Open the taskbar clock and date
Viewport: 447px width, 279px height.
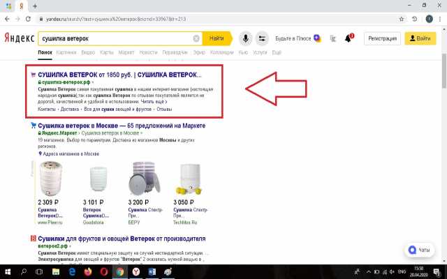click(419, 272)
